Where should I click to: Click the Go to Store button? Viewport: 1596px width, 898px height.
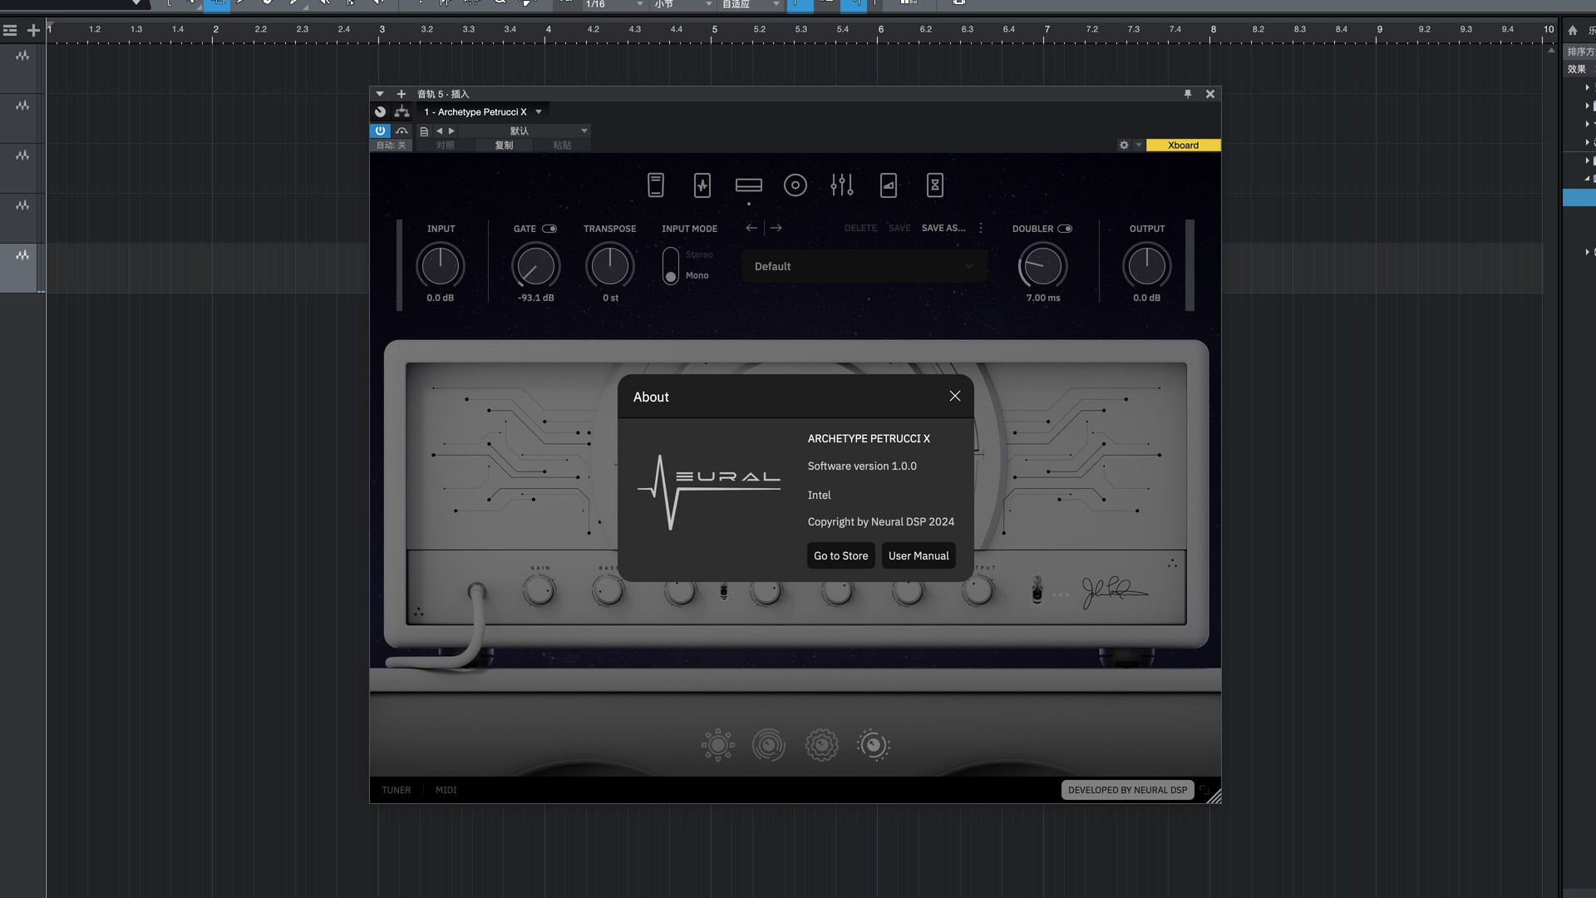840,555
